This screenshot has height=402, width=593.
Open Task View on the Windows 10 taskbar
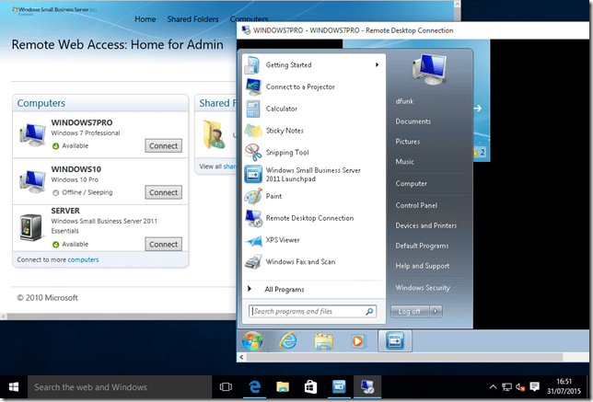pyautogui.click(x=225, y=387)
